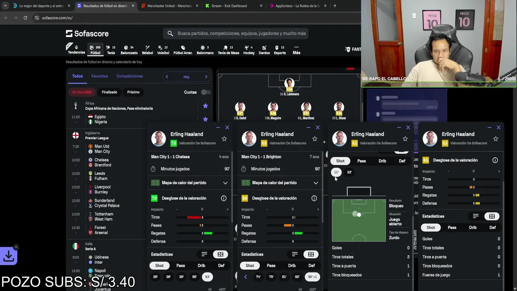The image size is (517, 291).
Task: Select the 11' shot chip
Action: pos(336,172)
